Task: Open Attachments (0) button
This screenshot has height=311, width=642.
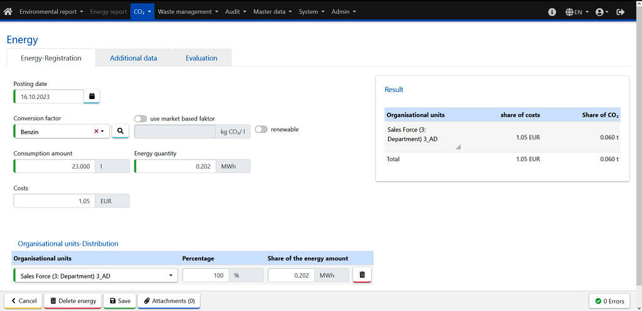Action: tap(169, 301)
